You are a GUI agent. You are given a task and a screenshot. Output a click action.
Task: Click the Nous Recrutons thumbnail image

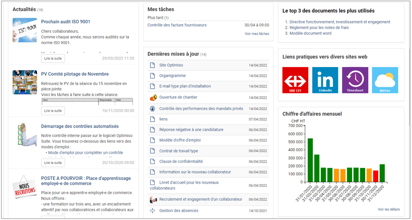click(25, 187)
